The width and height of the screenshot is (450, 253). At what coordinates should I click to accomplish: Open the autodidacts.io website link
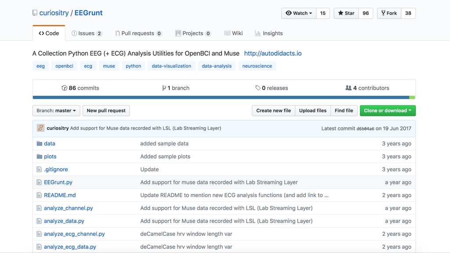pyautogui.click(x=272, y=54)
